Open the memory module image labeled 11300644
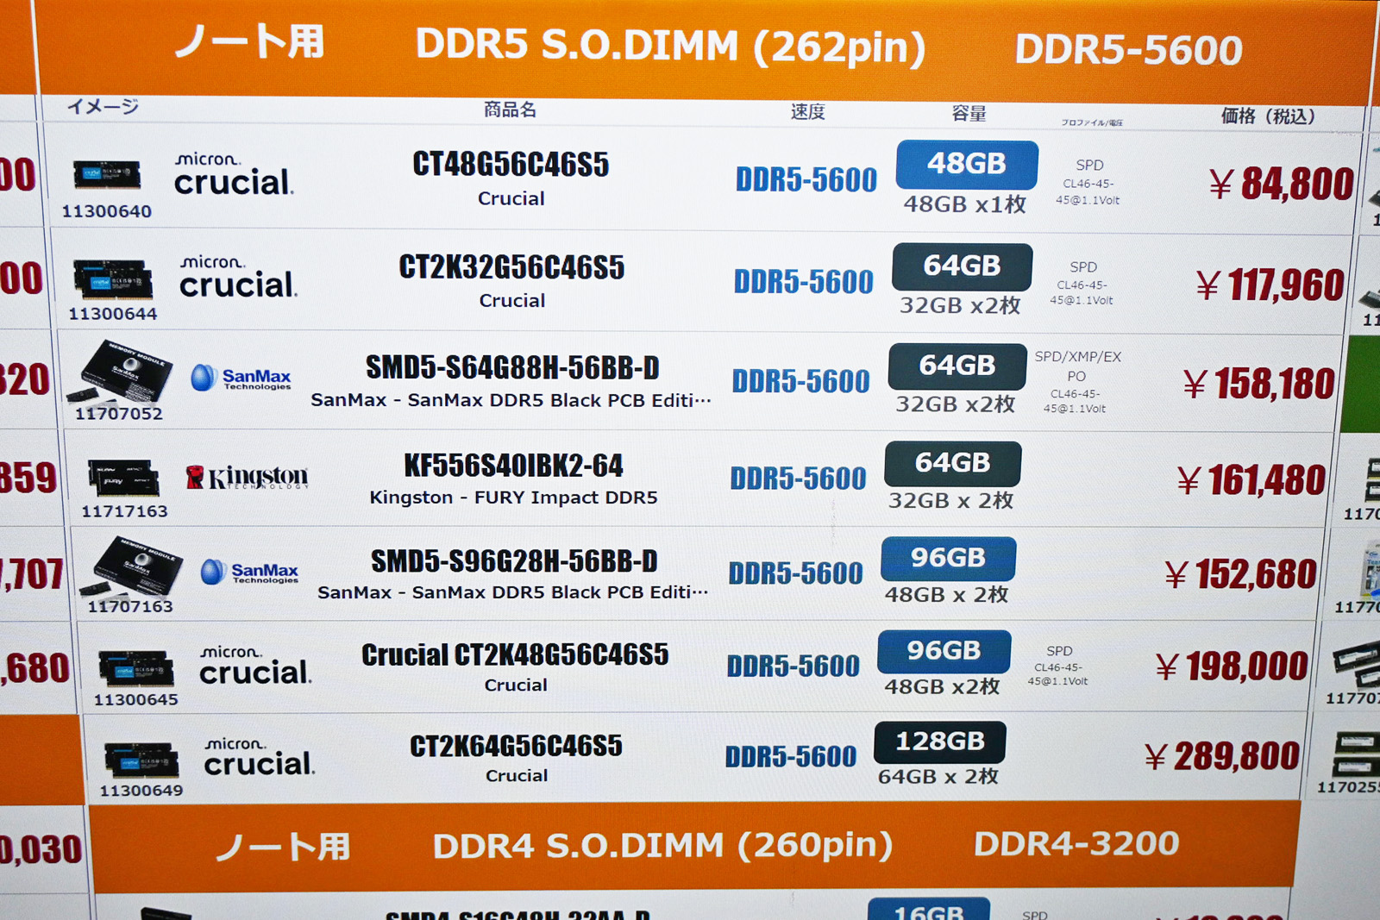This screenshot has width=1380, height=920. tap(113, 279)
